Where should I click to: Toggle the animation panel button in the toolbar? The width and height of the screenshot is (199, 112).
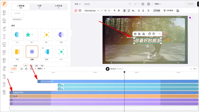tap(157, 11)
